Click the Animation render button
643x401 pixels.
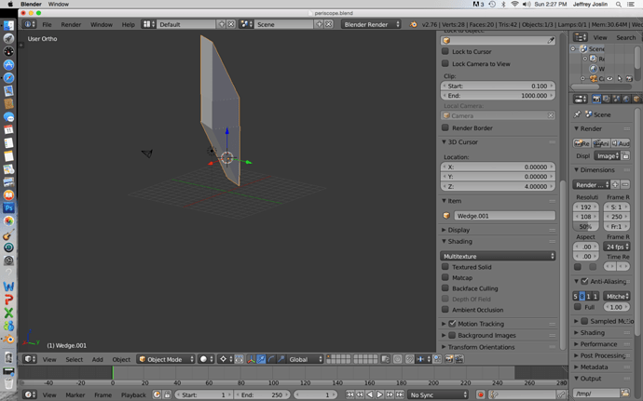(x=603, y=143)
